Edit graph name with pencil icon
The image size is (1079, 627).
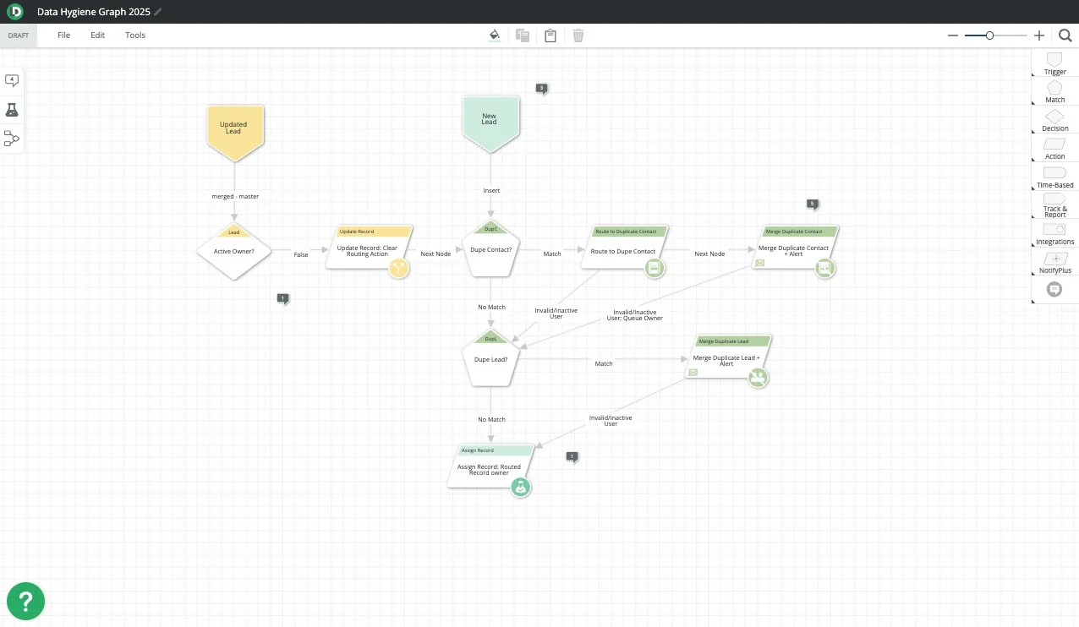click(158, 12)
